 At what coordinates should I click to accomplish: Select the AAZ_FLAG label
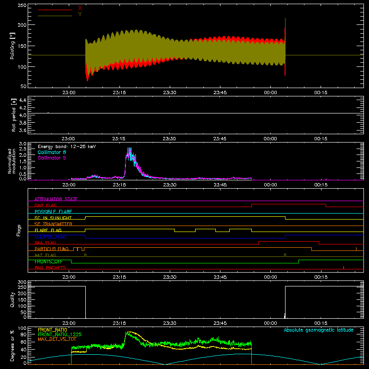[x=45, y=255]
